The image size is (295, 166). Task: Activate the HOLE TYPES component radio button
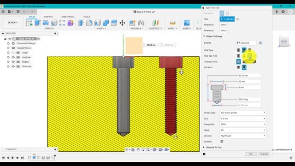(39, 39)
